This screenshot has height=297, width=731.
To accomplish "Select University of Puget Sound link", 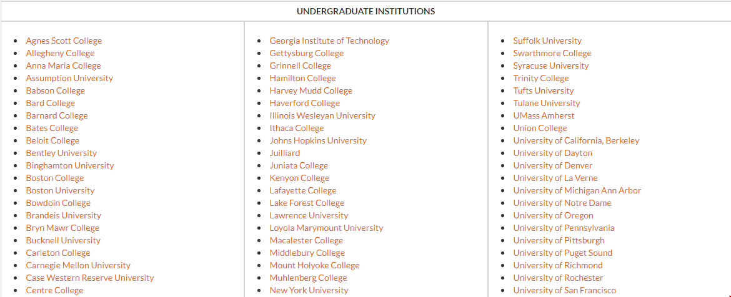I will coord(562,253).
